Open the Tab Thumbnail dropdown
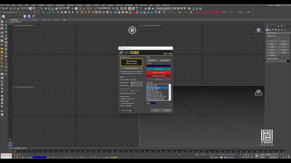291x163 pixels. coord(136,86)
